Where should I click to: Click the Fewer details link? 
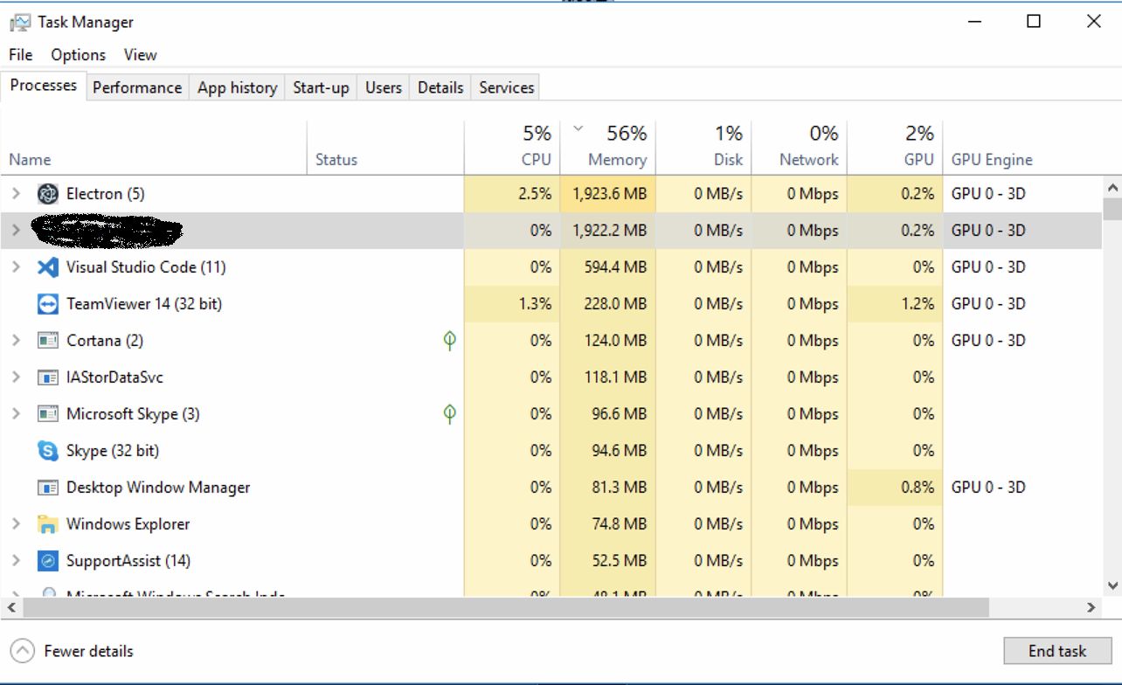click(89, 651)
